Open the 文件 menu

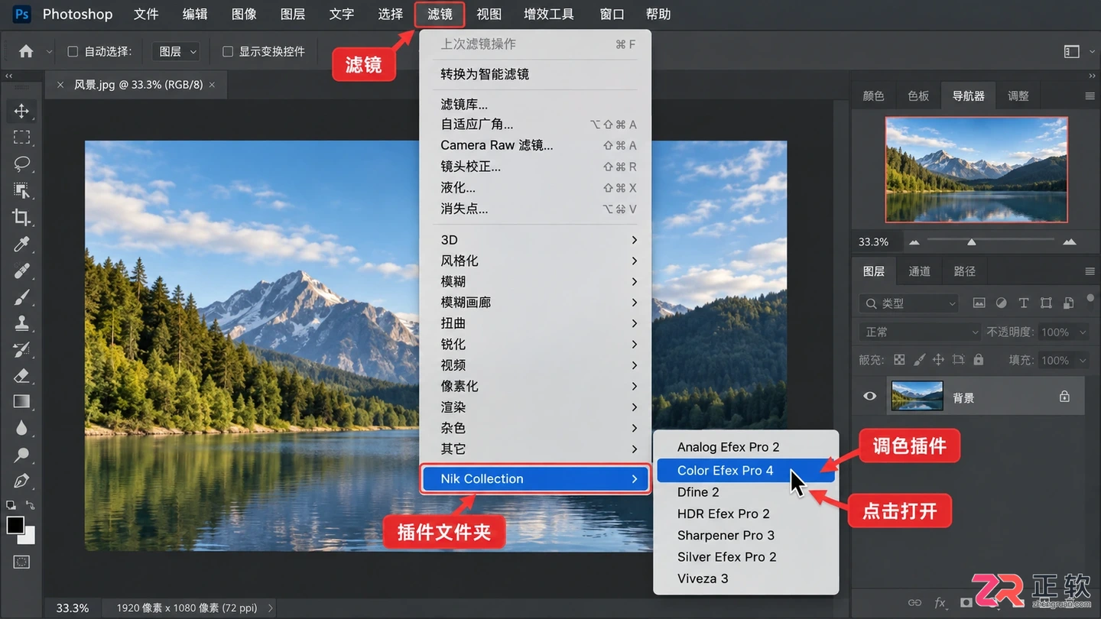tap(146, 14)
